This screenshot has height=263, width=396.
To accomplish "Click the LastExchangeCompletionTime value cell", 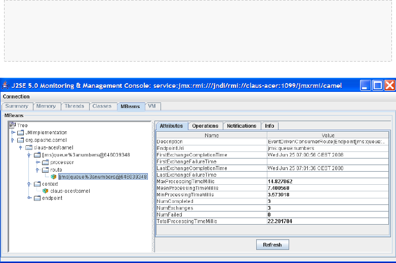I will pos(328,168).
